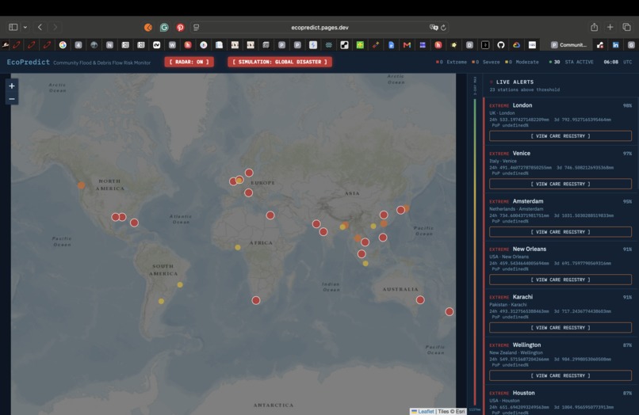The image size is (639, 415).
Task: Toggle the RADAR: ON switch
Action: click(189, 62)
